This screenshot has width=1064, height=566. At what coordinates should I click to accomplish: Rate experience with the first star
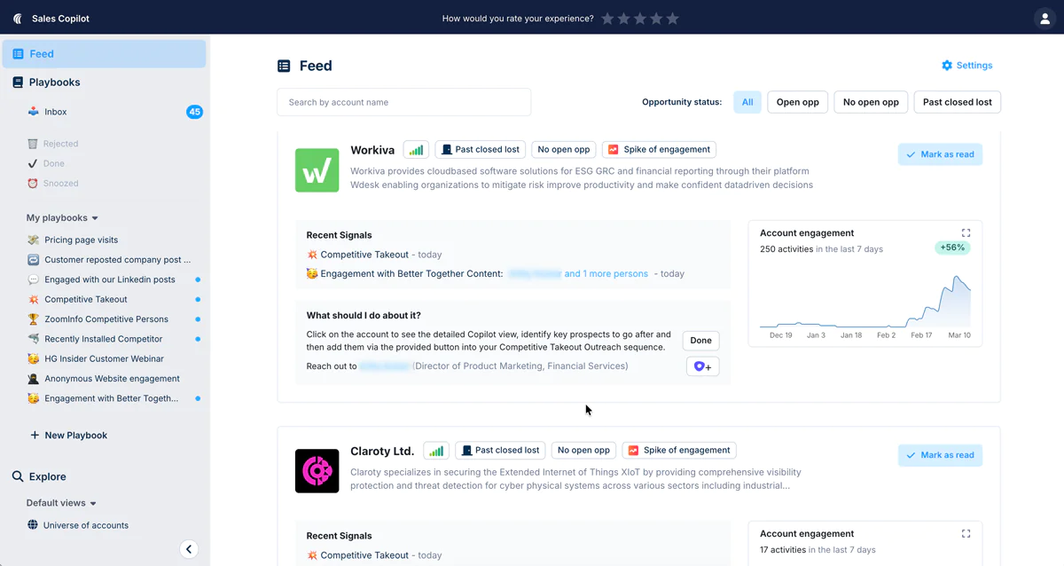(x=607, y=18)
